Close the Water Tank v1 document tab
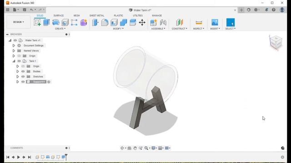This screenshot has height=163, width=291. tap(235, 10)
